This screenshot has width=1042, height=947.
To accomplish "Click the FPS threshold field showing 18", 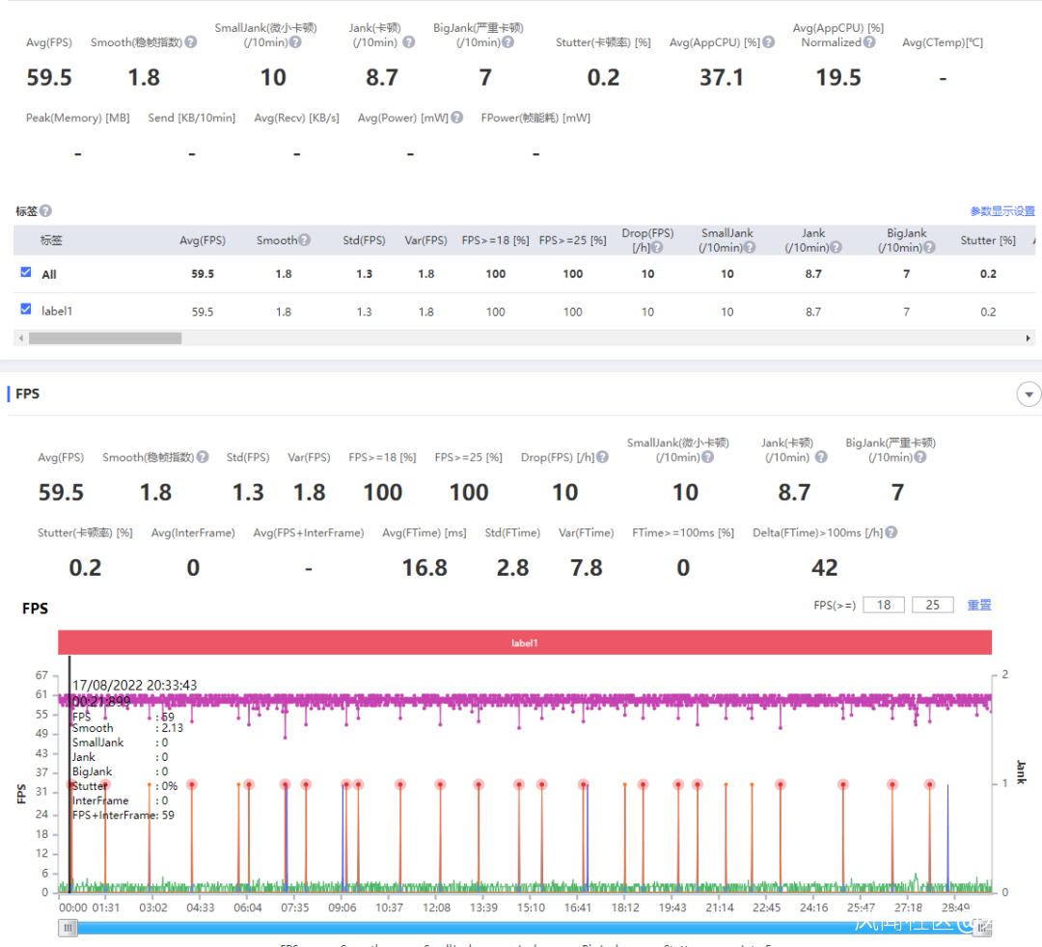I will (x=884, y=605).
